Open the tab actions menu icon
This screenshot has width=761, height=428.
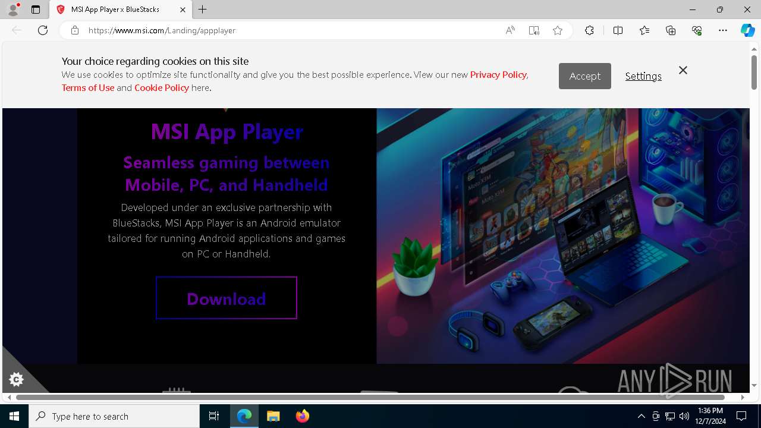pos(36,10)
